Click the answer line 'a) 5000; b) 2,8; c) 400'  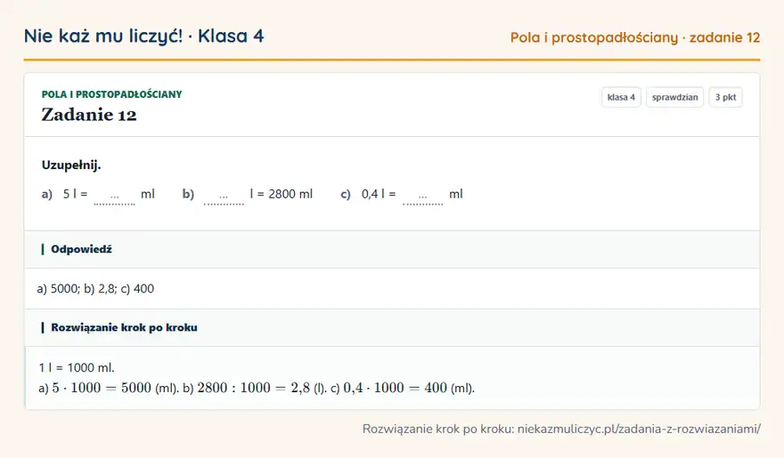95,289
